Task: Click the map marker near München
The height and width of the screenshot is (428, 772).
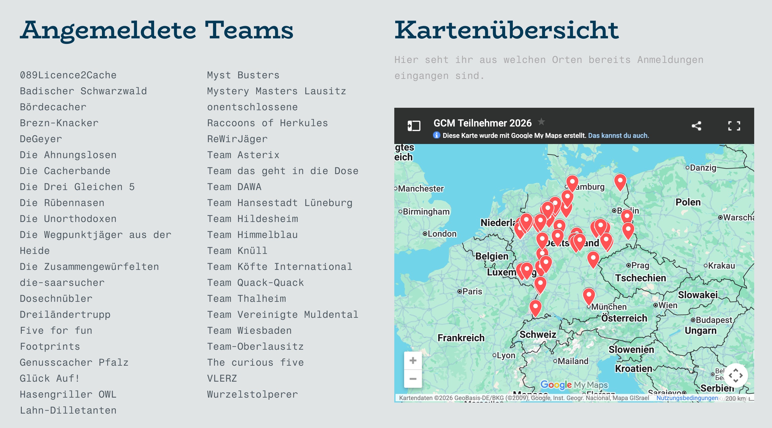Action: pyautogui.click(x=589, y=295)
